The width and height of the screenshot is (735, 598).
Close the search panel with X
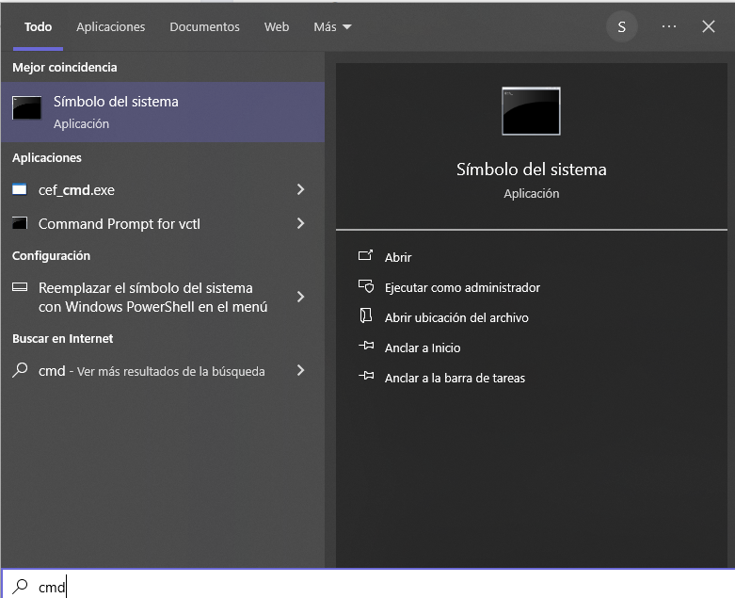point(709,26)
